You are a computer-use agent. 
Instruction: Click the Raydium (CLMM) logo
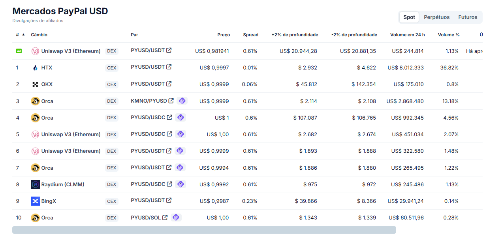pos(36,184)
